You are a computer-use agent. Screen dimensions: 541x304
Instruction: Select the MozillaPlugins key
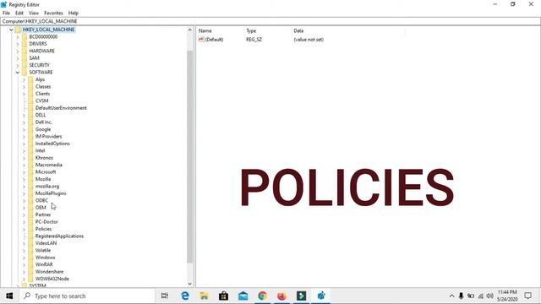pyautogui.click(x=51, y=193)
